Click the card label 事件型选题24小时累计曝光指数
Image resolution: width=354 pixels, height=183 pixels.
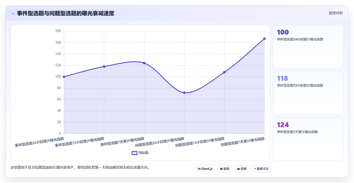300,39
